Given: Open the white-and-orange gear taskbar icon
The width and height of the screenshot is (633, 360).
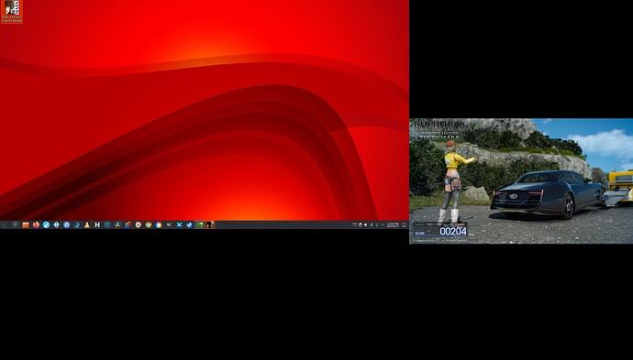Looking at the screenshot, I should [138, 224].
